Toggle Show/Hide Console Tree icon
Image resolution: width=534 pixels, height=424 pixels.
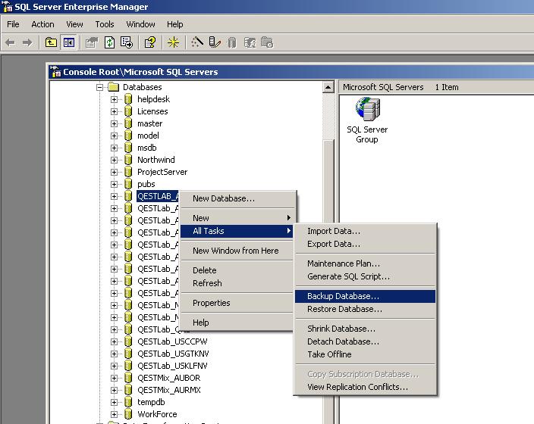[x=69, y=42]
